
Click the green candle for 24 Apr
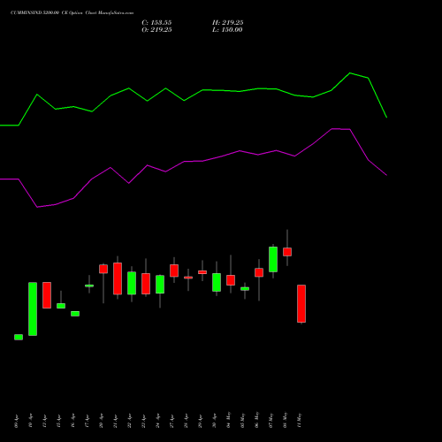click(x=160, y=285)
